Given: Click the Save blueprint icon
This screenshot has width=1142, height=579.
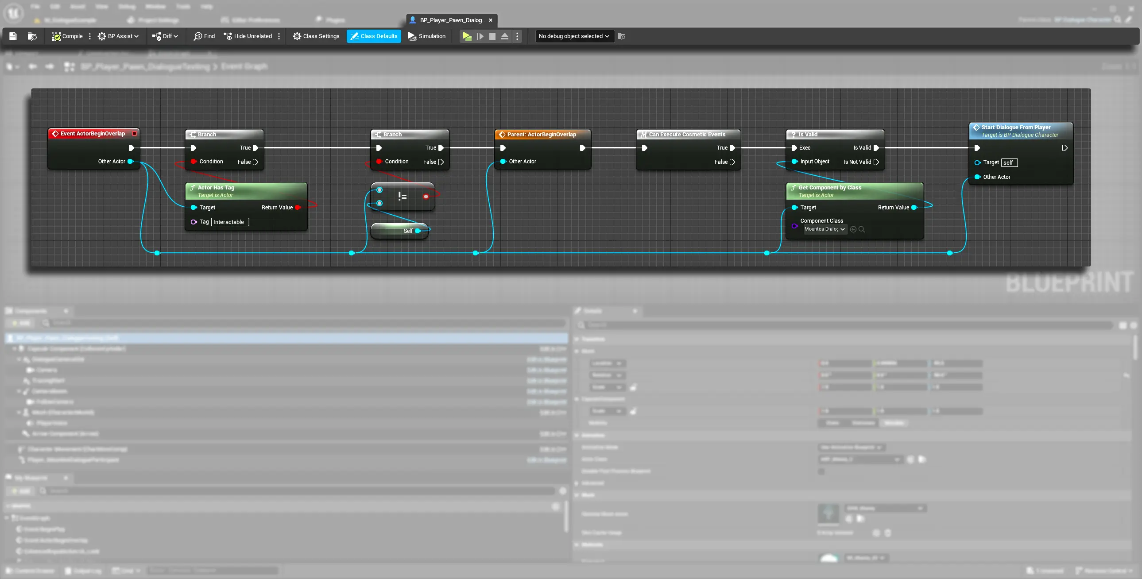Looking at the screenshot, I should (13, 36).
